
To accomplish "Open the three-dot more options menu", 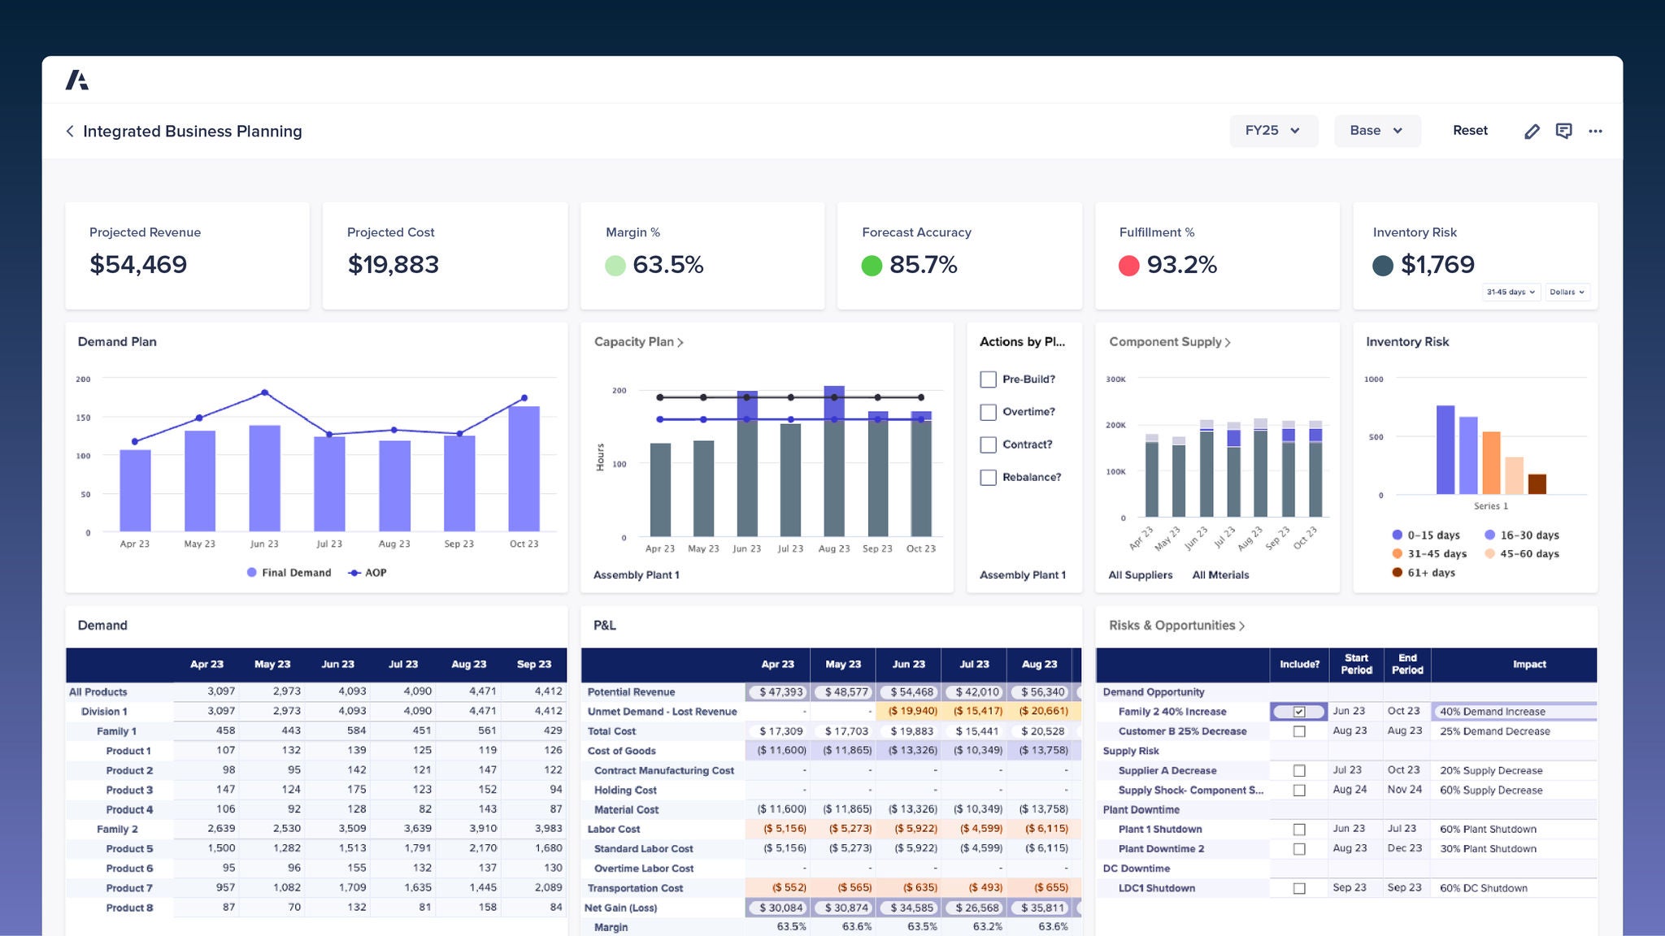I will click(1595, 131).
